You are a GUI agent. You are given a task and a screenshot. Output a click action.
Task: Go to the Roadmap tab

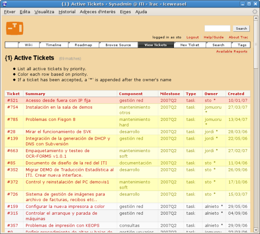point(83,45)
